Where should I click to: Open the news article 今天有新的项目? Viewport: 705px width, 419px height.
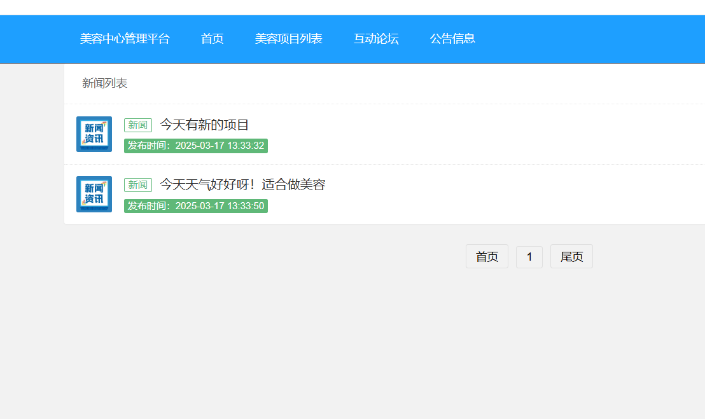[x=204, y=125]
